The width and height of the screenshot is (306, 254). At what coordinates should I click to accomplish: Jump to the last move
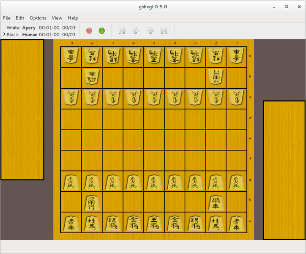click(x=164, y=31)
